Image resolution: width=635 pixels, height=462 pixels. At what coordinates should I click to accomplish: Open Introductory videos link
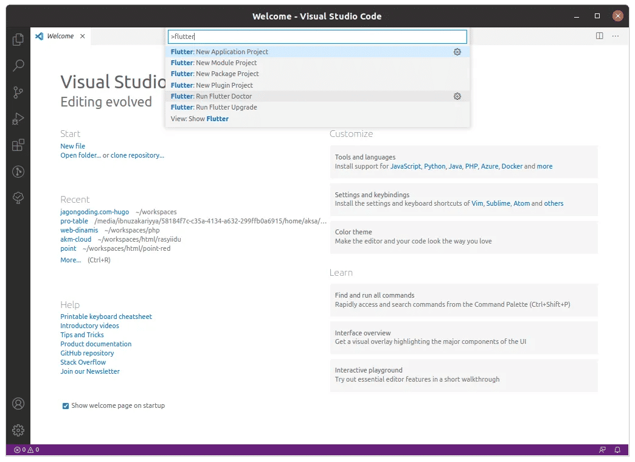coord(89,326)
